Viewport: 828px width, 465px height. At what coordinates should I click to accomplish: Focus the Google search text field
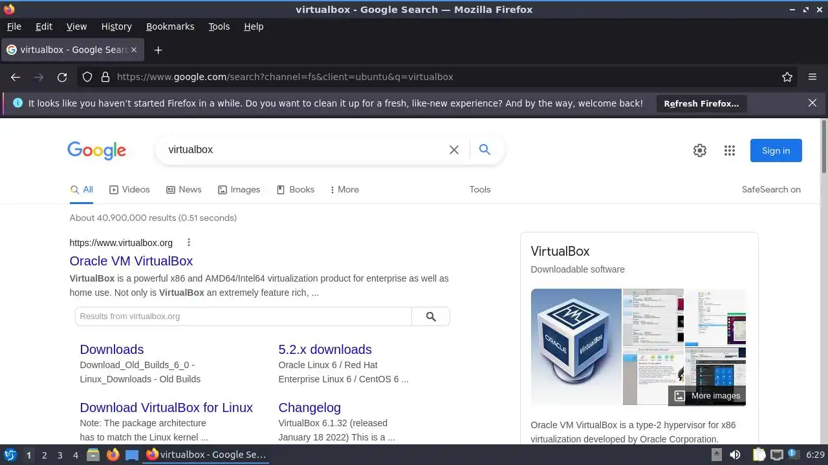point(304,150)
